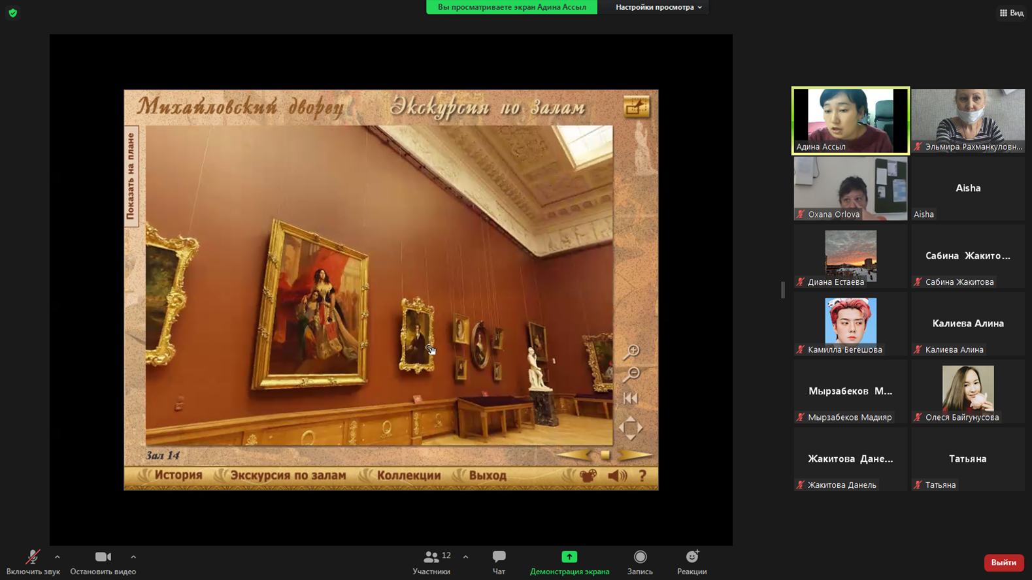Go to previous hall with left arrow
The height and width of the screenshot is (580, 1032).
[575, 455]
